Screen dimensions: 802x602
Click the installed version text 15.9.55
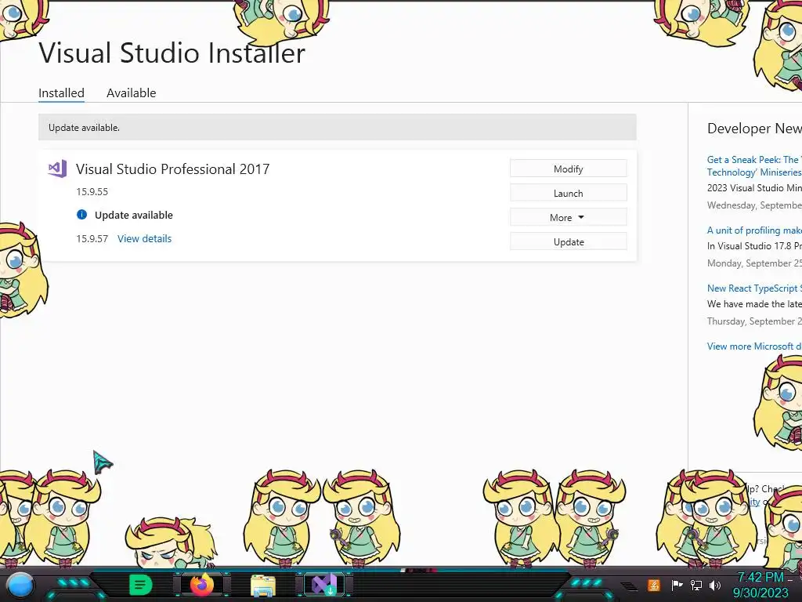(92, 191)
